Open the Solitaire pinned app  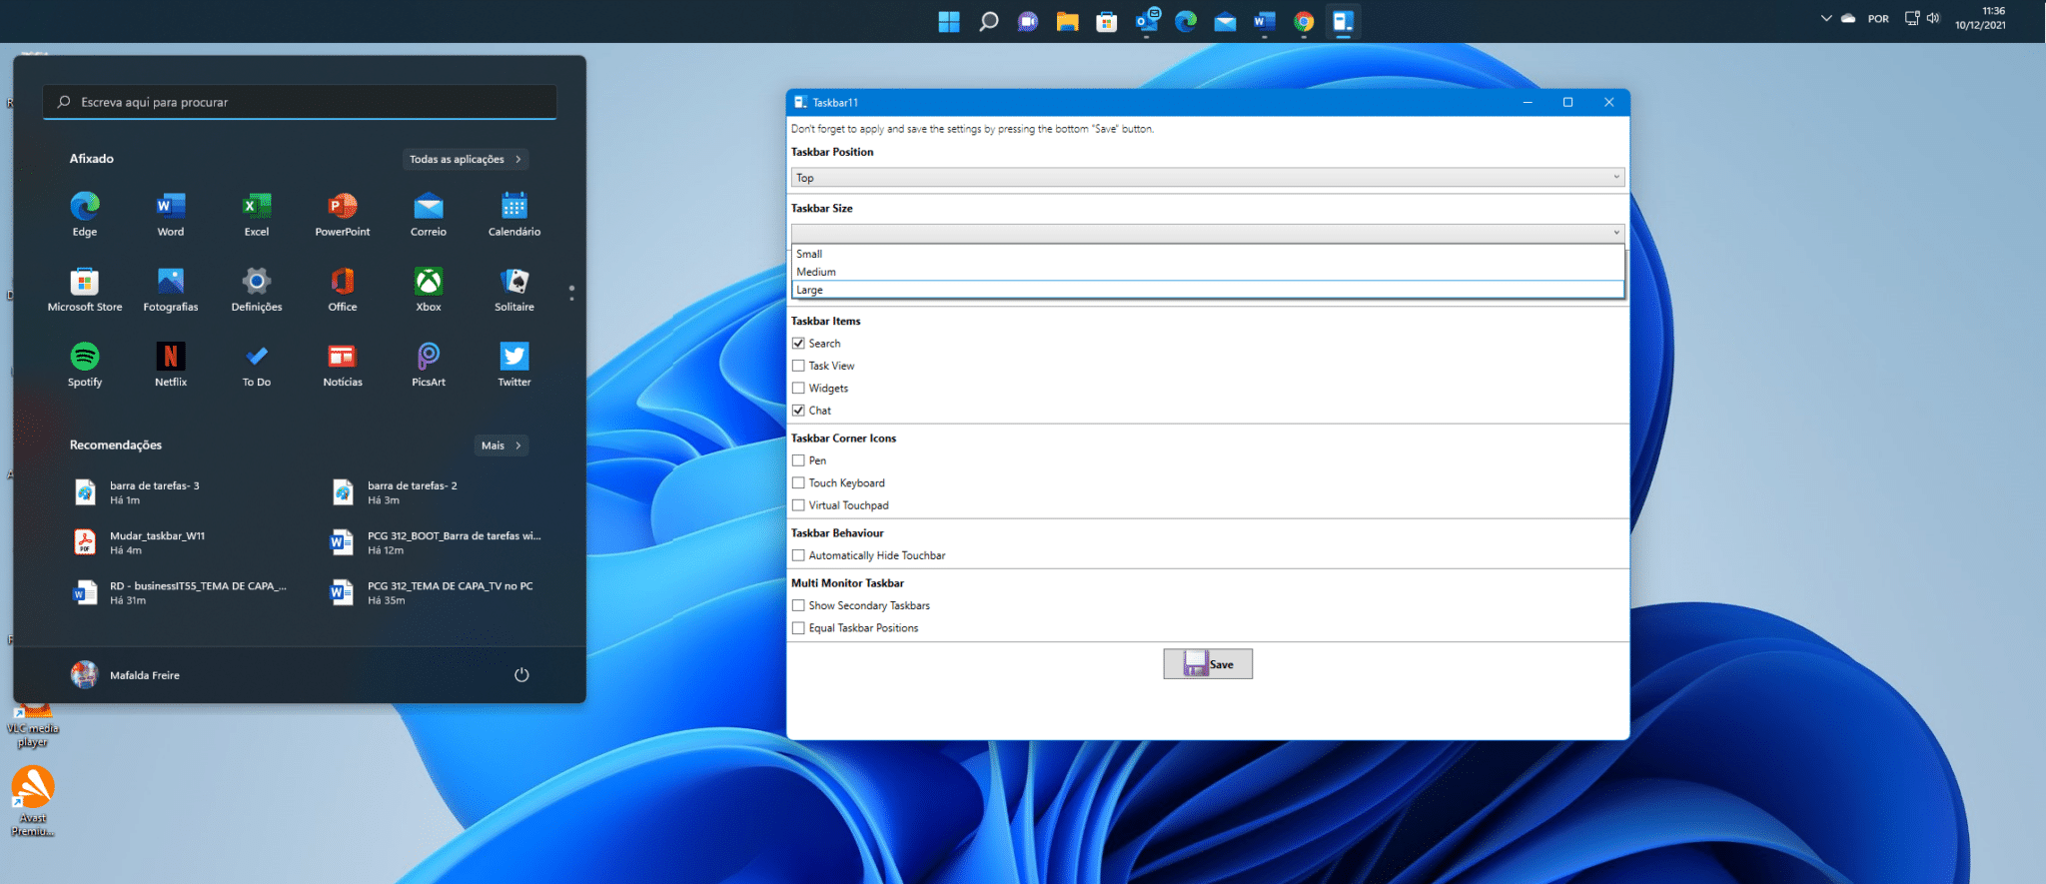coord(514,283)
